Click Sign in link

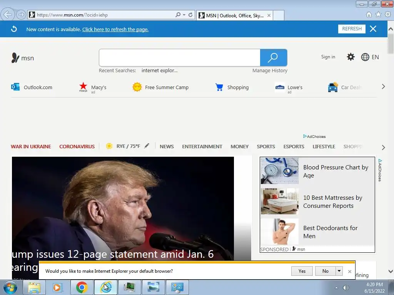(x=328, y=57)
